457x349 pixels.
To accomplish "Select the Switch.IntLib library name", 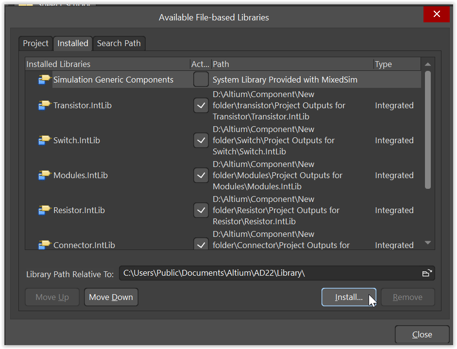I will click(77, 140).
